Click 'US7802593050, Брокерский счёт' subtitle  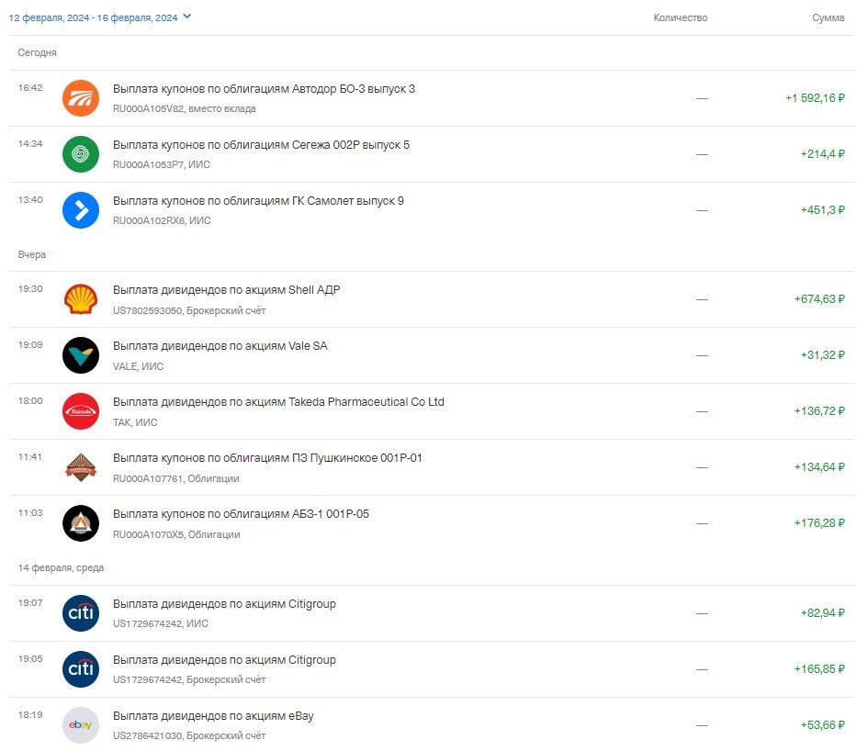[x=189, y=310]
